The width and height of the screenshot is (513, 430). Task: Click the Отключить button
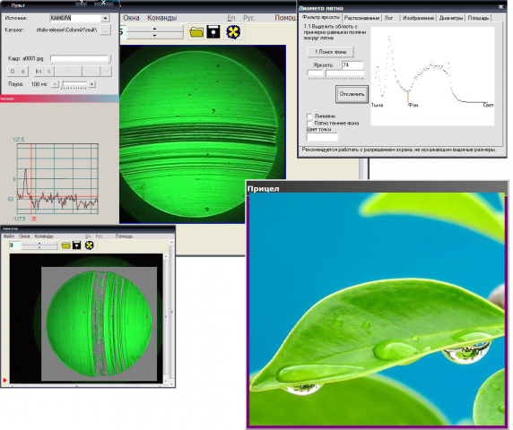click(x=352, y=94)
